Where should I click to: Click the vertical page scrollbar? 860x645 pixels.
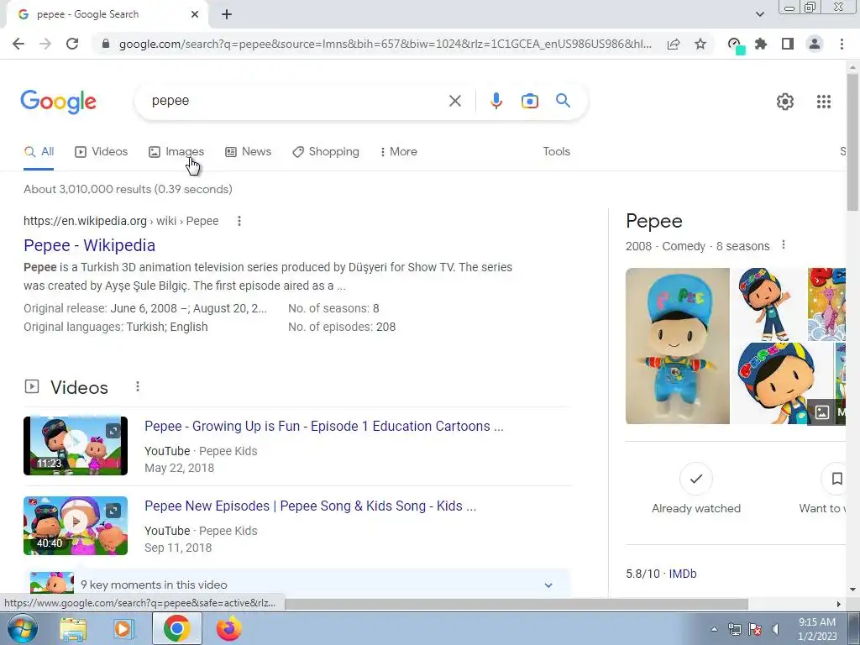[852, 141]
